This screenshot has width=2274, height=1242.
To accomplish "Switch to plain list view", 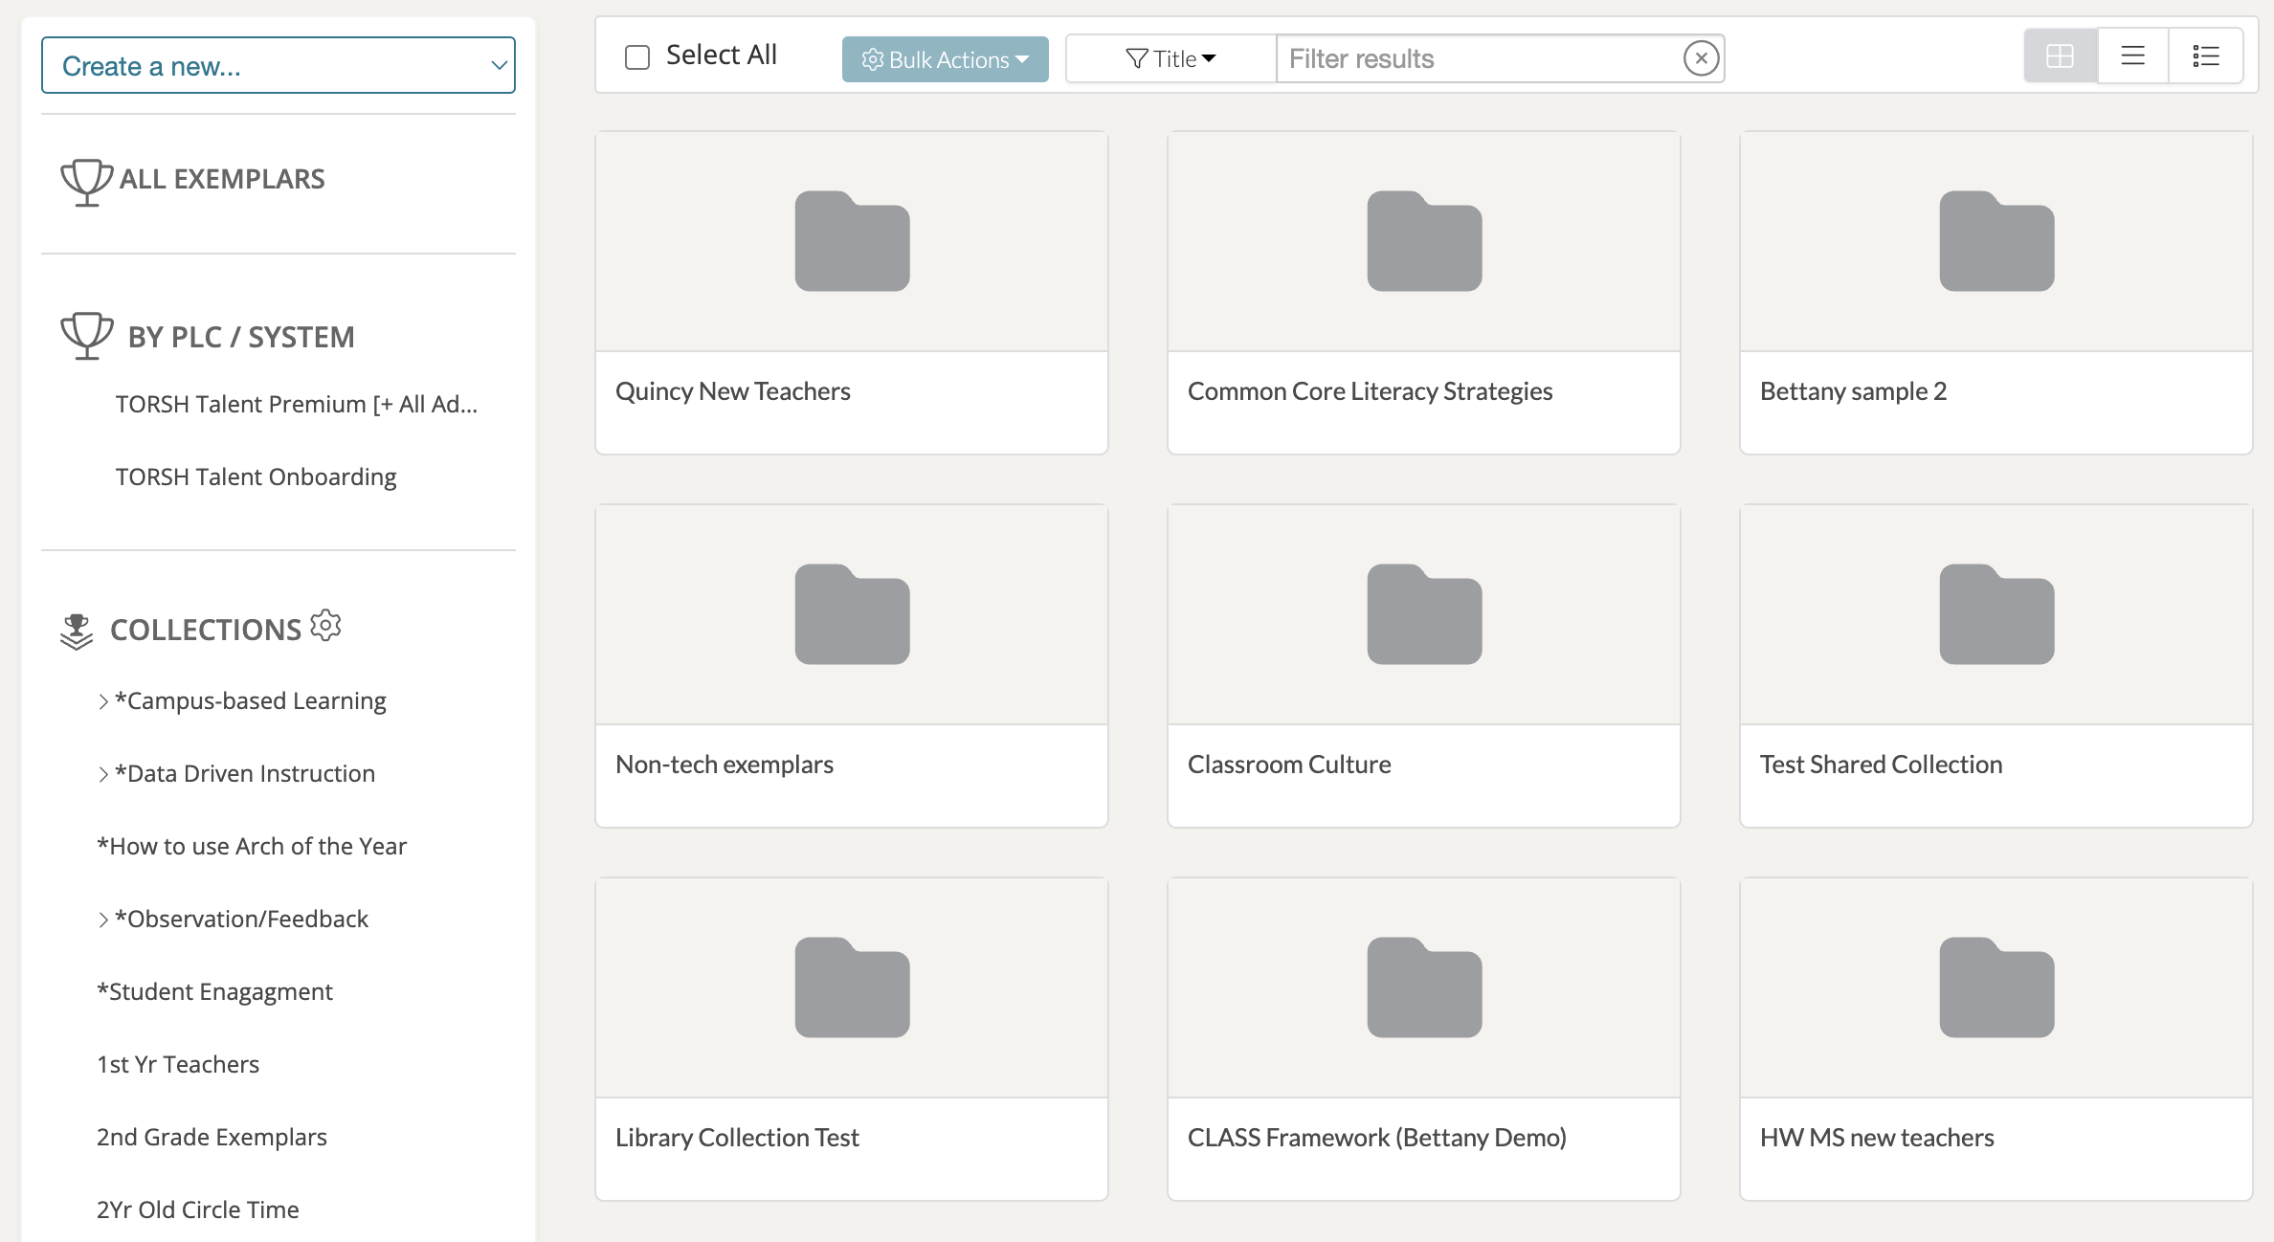I will tap(2132, 56).
